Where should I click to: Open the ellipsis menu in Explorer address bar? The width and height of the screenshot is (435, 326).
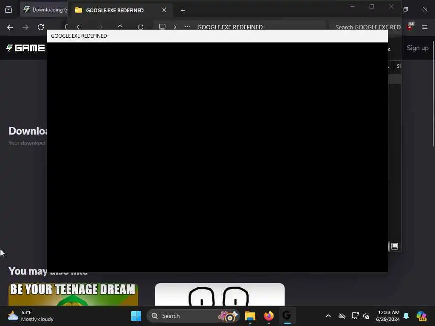(187, 27)
